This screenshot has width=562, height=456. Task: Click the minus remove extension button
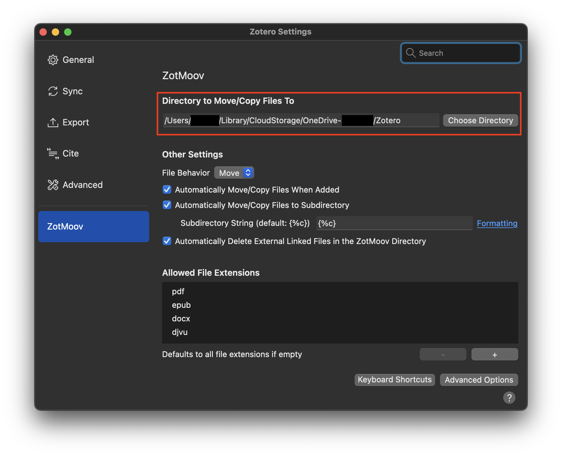tap(443, 355)
